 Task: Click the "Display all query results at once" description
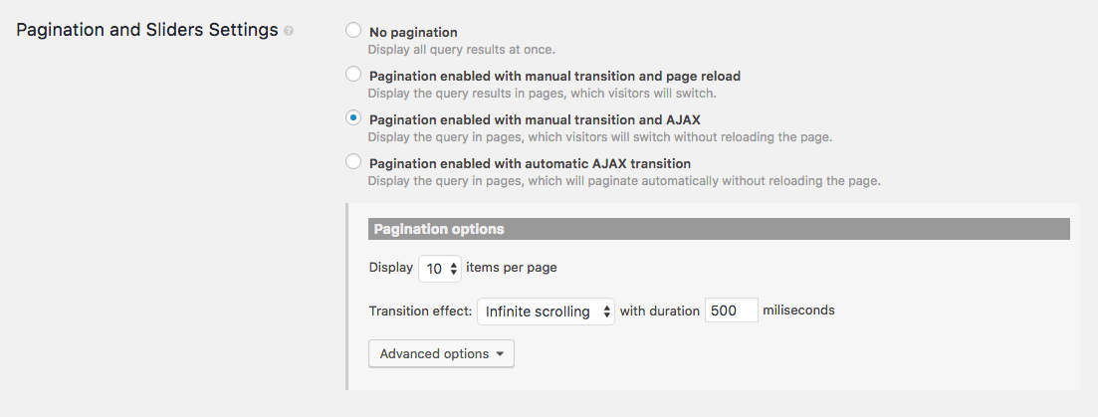coord(461,50)
